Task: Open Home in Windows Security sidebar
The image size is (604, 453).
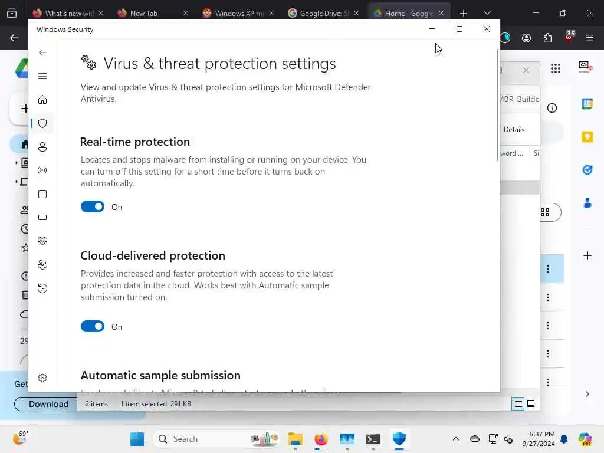Action: (42, 99)
